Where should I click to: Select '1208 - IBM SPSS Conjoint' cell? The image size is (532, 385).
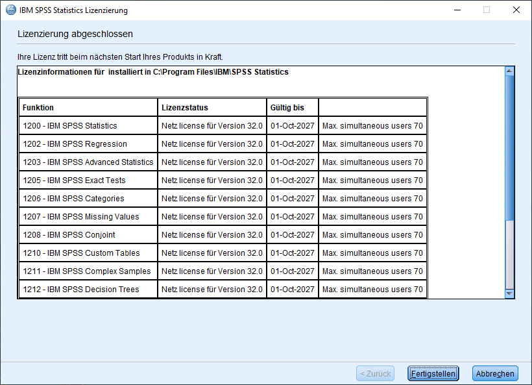tap(88, 234)
